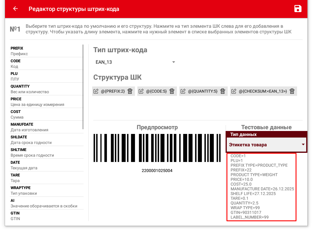
Task: Save the barcode structure with the floppy icon
Action: click(298, 9)
